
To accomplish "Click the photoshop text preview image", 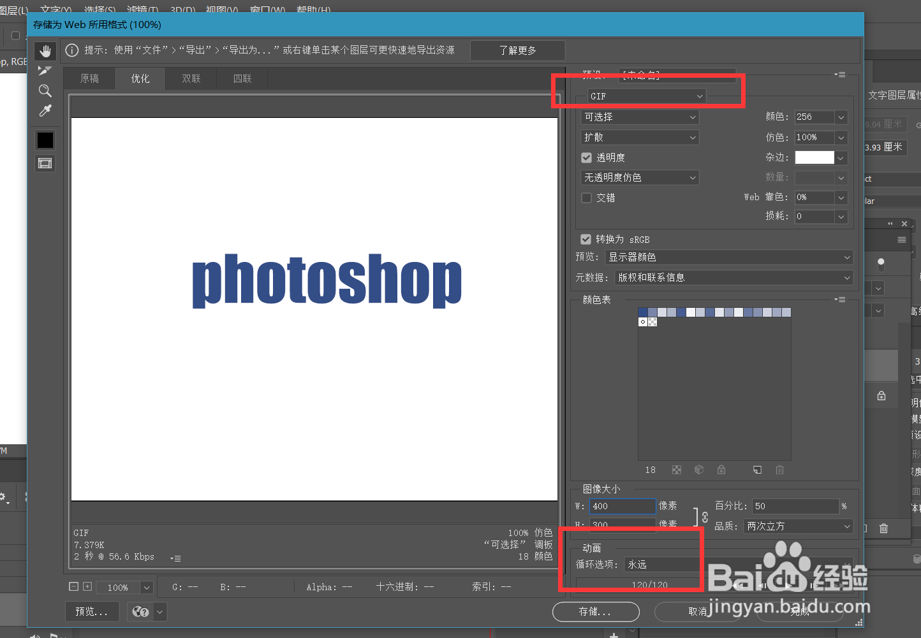I will click(327, 280).
